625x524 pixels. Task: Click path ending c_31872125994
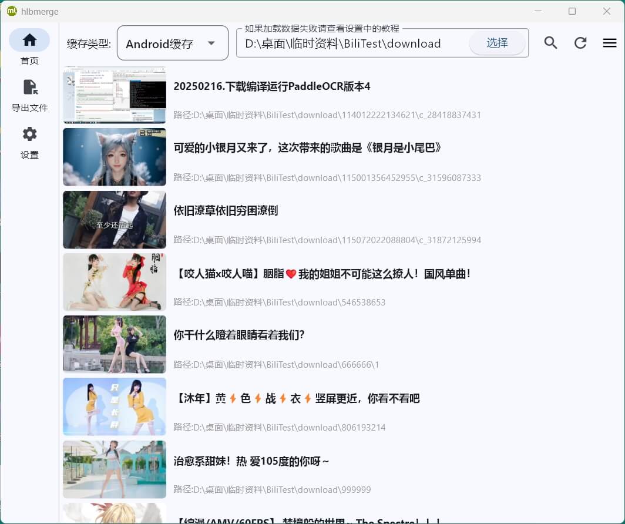[x=327, y=240]
